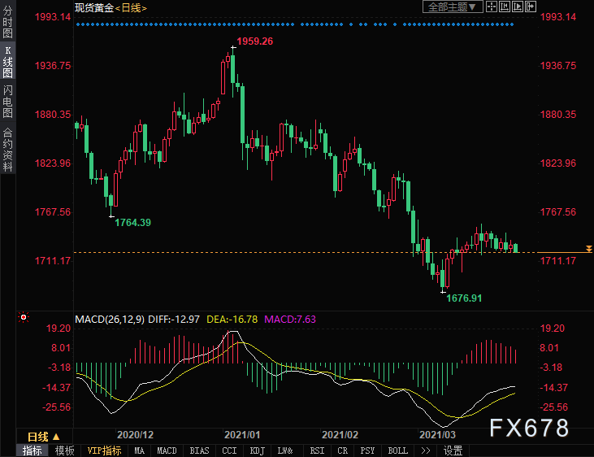594x457 pixels.
Task: Click the DEA:-16.78 value
Action: point(232,320)
